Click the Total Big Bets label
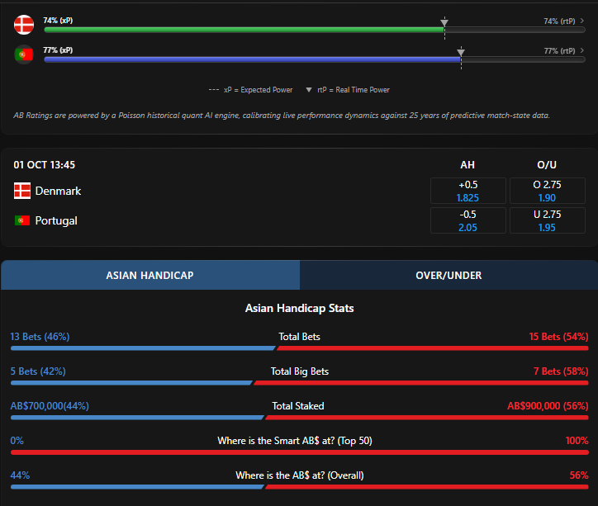The width and height of the screenshot is (598, 506). tap(299, 371)
